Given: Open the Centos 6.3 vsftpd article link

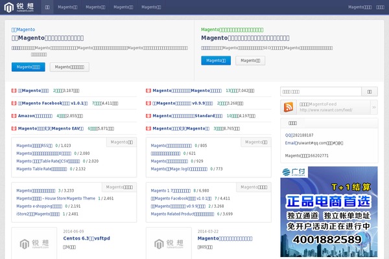Looking at the screenshot, I should 86,238.
